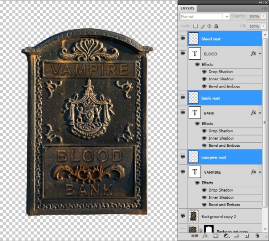The image size is (269, 241).
Task: Click Inner Shadow effect under BLOOD
Action: coord(221,79)
